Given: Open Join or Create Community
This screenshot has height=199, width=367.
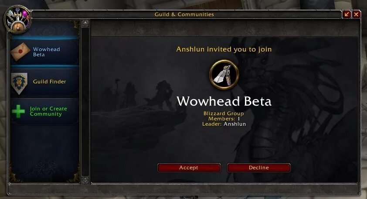Looking at the screenshot, I should pyautogui.click(x=44, y=111).
